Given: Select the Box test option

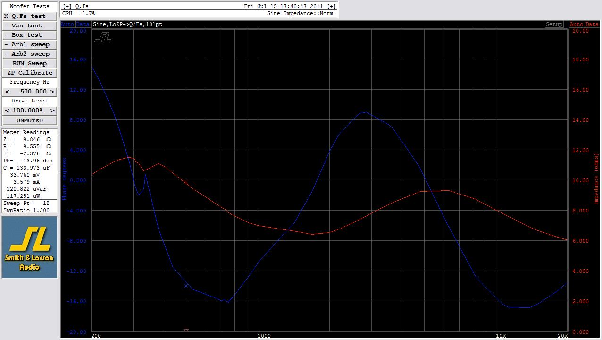Looking at the screenshot, I should 29,35.
